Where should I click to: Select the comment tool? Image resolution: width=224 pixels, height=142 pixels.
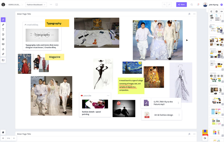click(x=3, y=44)
